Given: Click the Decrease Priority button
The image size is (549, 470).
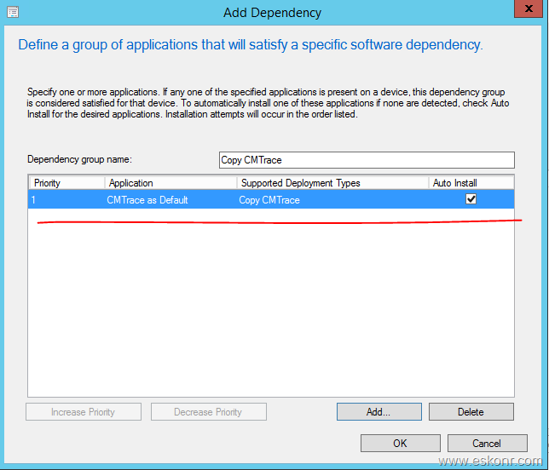Looking at the screenshot, I should pos(208,412).
